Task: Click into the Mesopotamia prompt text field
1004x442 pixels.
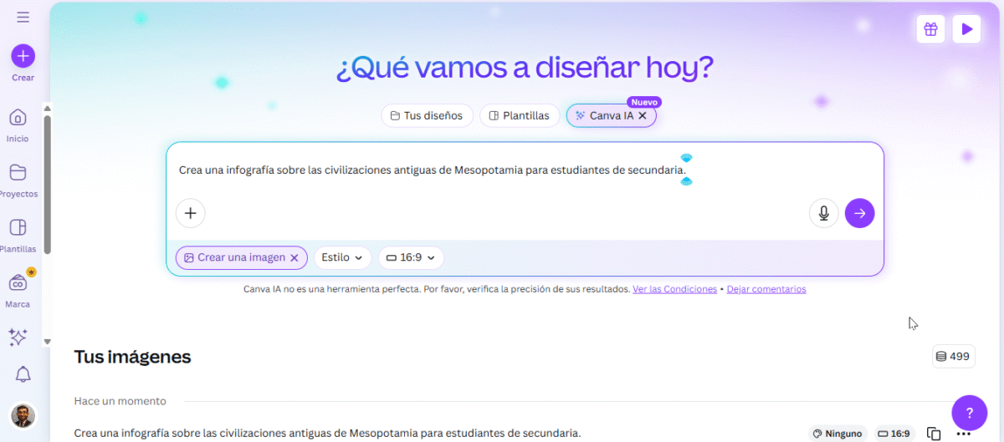Action: 432,170
